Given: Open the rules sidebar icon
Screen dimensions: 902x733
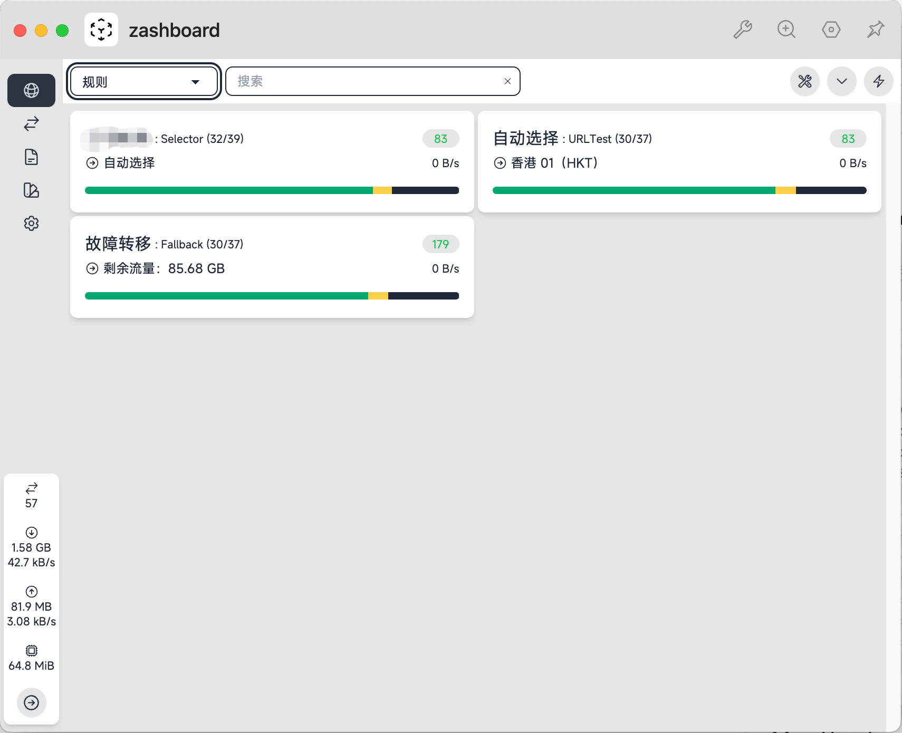Looking at the screenshot, I should tap(31, 190).
